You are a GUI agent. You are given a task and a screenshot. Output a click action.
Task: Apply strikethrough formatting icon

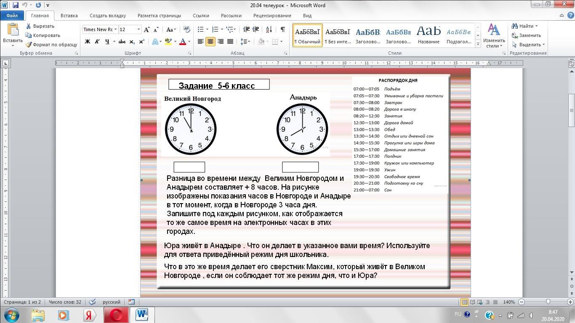(x=122, y=42)
